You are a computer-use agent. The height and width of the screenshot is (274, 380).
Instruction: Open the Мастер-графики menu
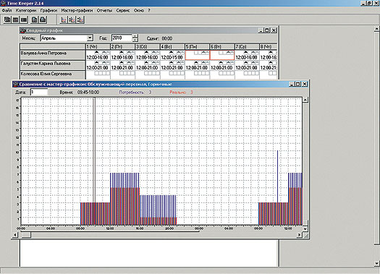77,10
